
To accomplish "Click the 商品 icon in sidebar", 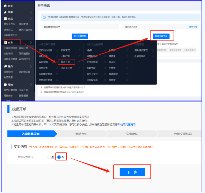I will click(x=5, y=19).
